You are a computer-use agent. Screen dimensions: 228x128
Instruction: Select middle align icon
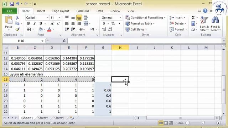(73, 18)
